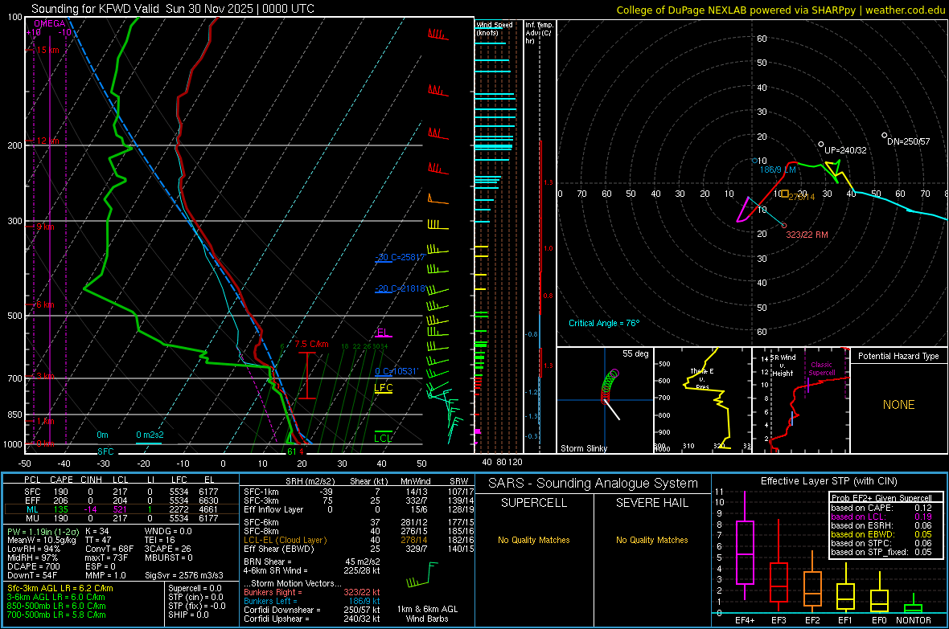Click No Quality Matches under SUPERCELL
The height and width of the screenshot is (629, 949).
coord(534,540)
